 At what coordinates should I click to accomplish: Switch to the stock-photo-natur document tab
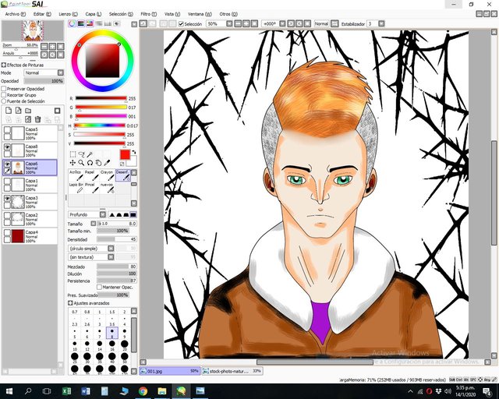(232, 371)
